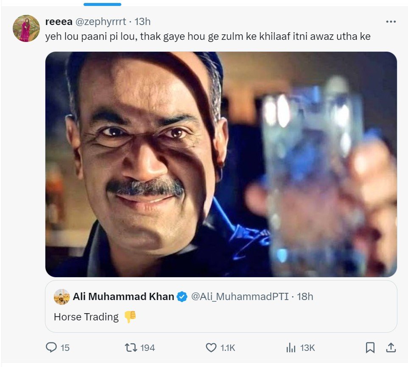Image resolution: width=408 pixels, height=367 pixels.
Task: Click reeea's profile avatar
Action: click(x=26, y=28)
